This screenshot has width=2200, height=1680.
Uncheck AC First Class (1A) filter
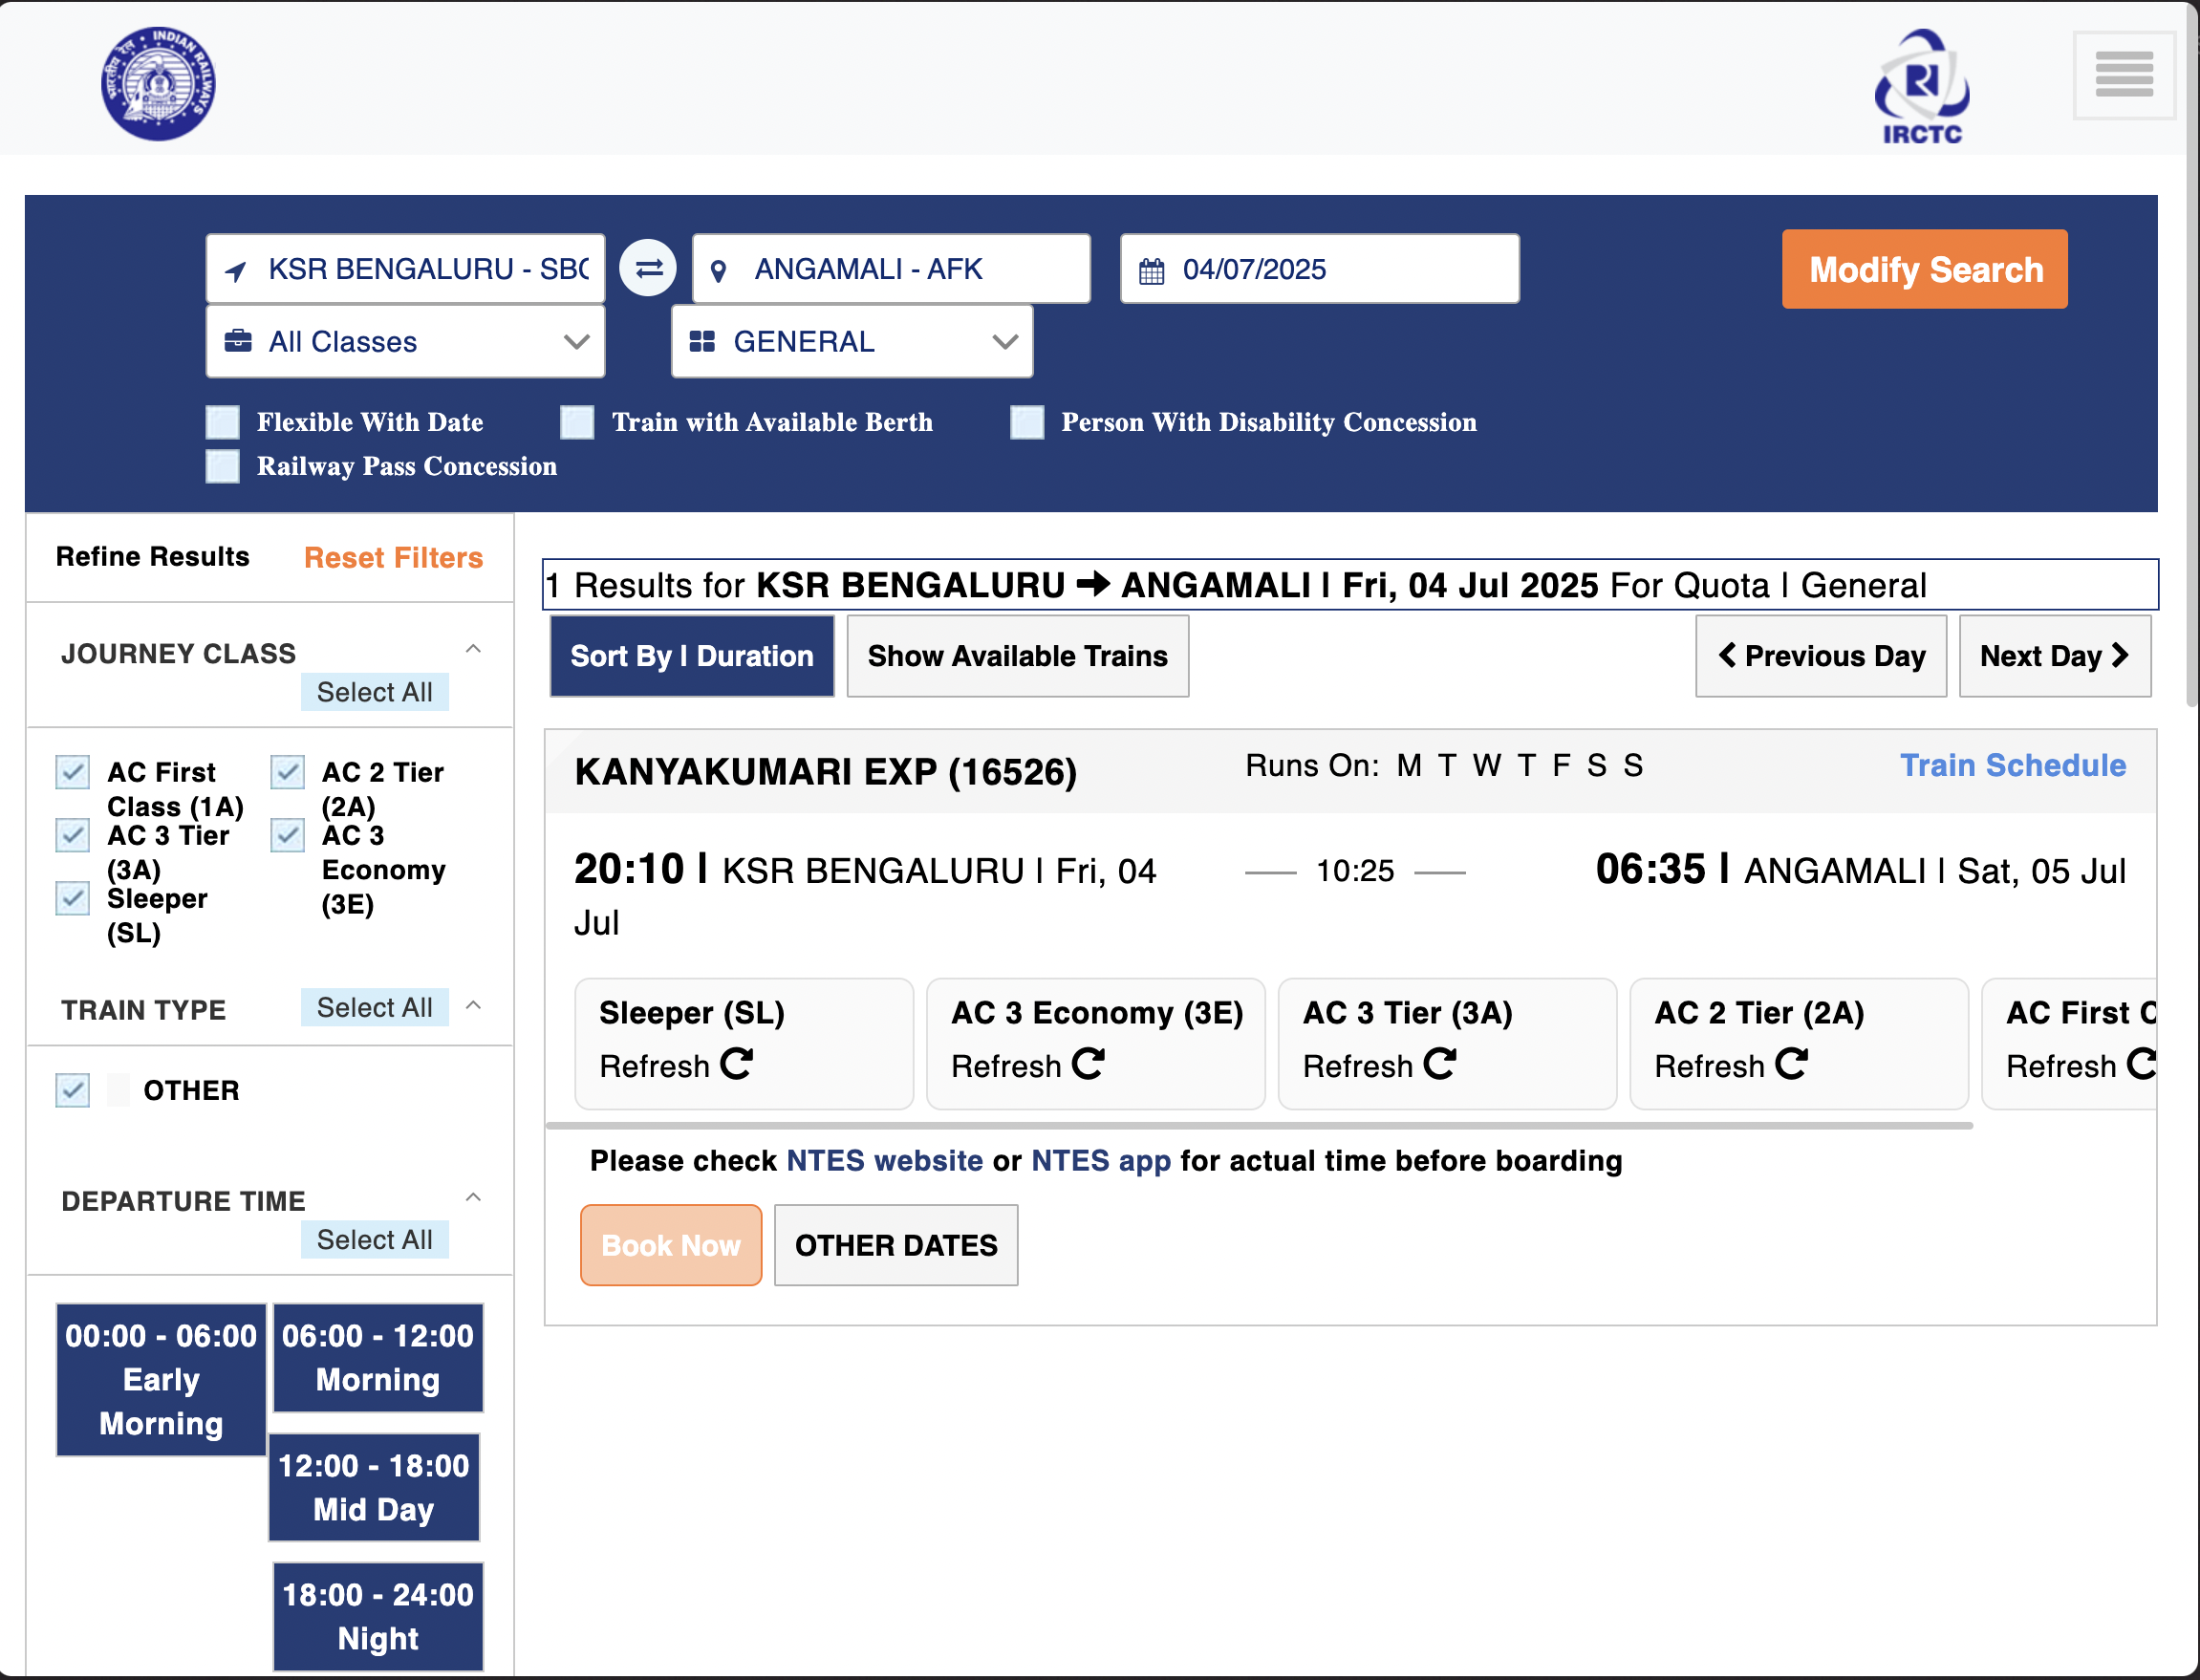(72, 772)
